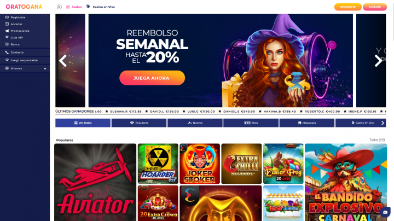Click the Juego responsable heart icon
The height and width of the screenshot is (221, 394).
point(7,60)
